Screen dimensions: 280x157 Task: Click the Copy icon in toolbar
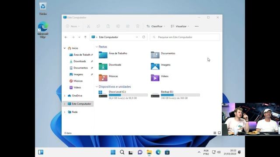98,26
